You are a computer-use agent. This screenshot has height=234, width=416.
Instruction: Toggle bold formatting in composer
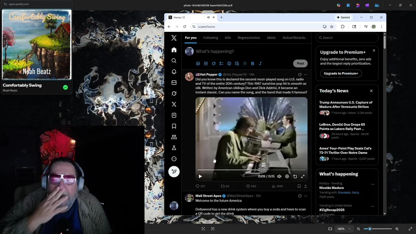(253, 63)
